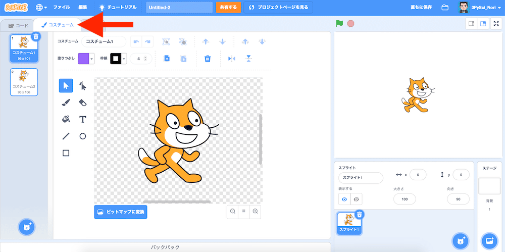Viewport: 505px width, 252px height.
Task: Hide the sprite with crossed-eye button
Action: coord(356,199)
